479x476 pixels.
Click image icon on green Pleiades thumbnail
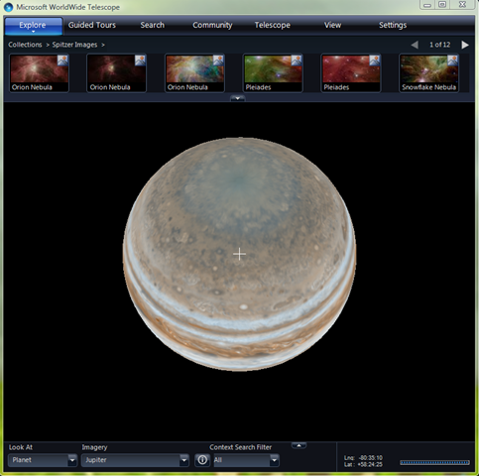[297, 60]
